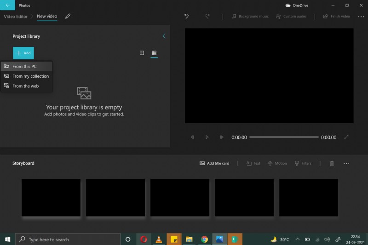Open weather widget showing 30°C
This screenshot has height=245, width=368.
pyautogui.click(x=280, y=239)
